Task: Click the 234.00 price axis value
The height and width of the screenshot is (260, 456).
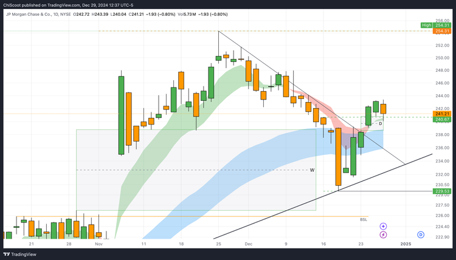Action: pyautogui.click(x=443, y=161)
